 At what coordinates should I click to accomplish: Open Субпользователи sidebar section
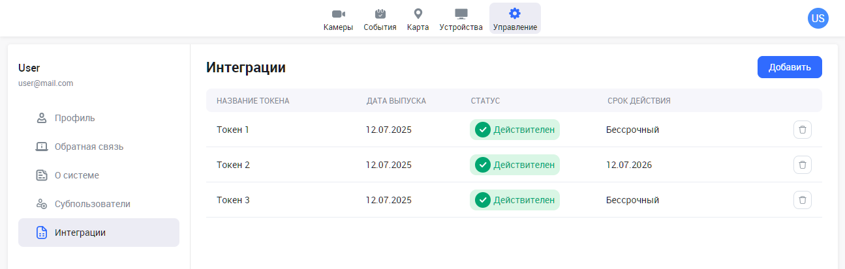point(92,204)
